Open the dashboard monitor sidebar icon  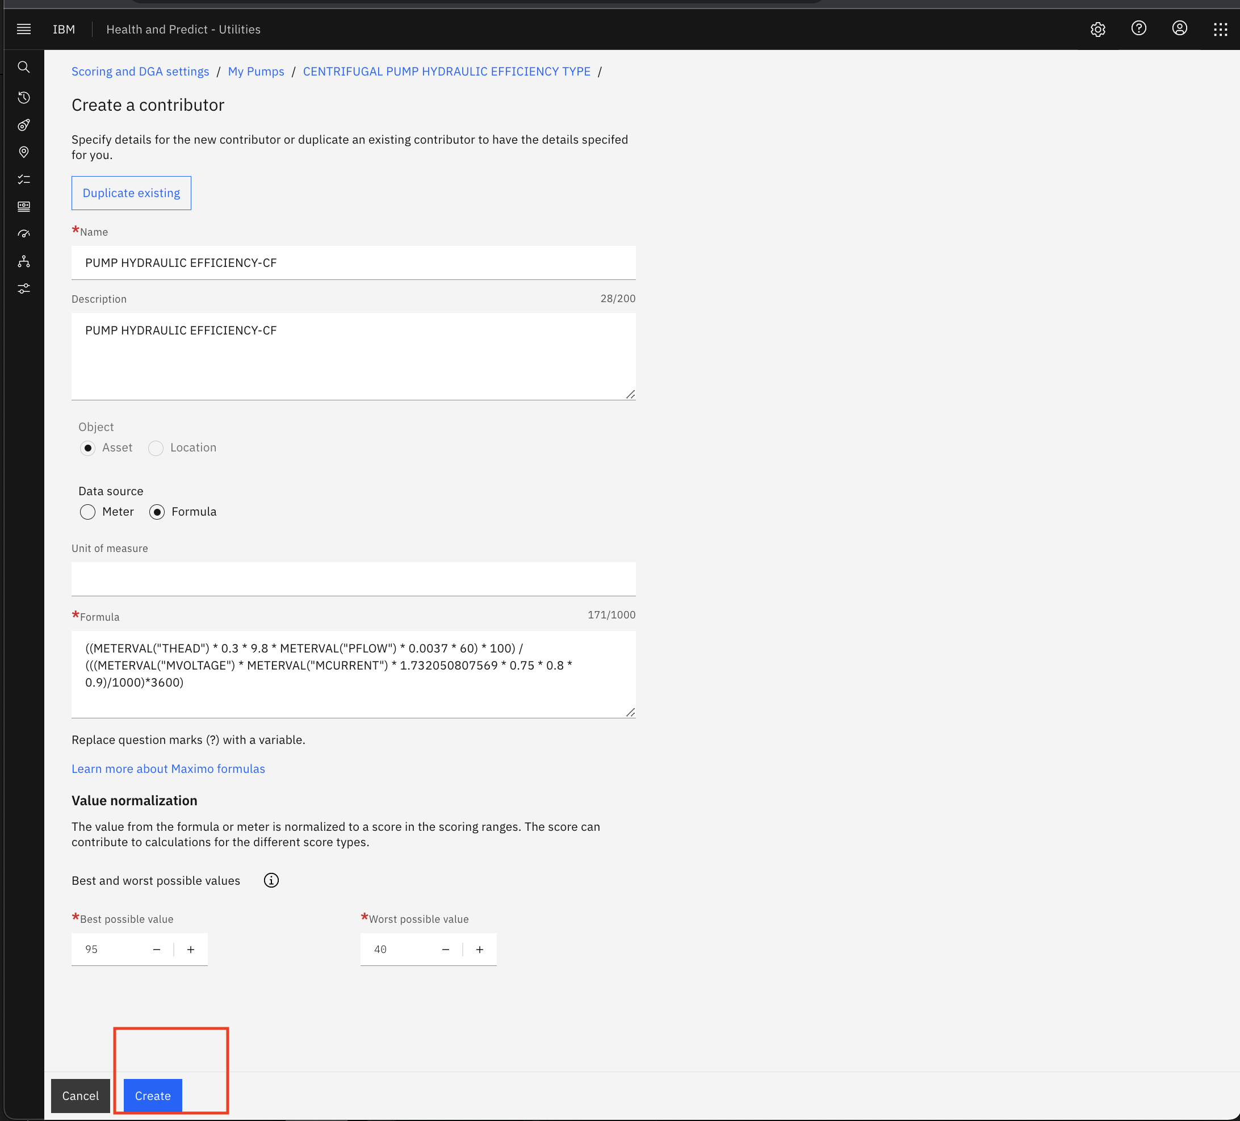24,206
